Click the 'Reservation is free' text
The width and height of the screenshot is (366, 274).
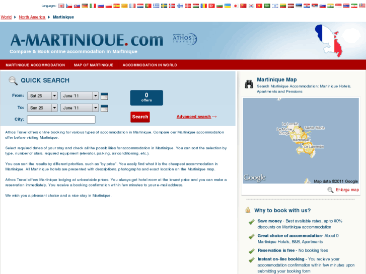click(x=276, y=250)
